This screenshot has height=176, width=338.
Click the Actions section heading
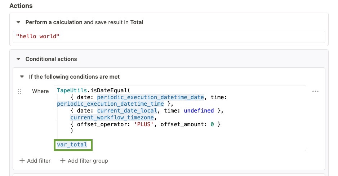[x=21, y=6]
